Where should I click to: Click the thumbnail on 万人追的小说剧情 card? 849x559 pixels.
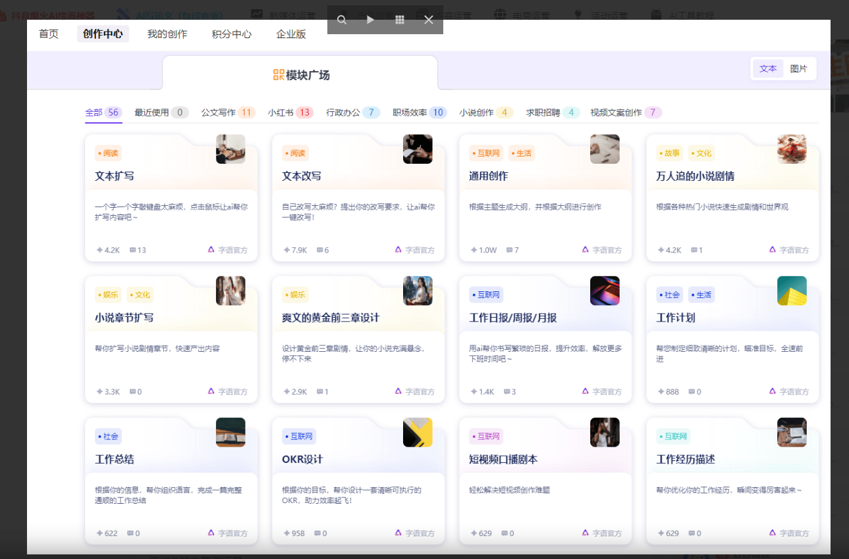pos(791,149)
